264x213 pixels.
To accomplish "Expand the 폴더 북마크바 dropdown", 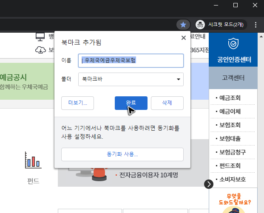I will pos(131,79).
